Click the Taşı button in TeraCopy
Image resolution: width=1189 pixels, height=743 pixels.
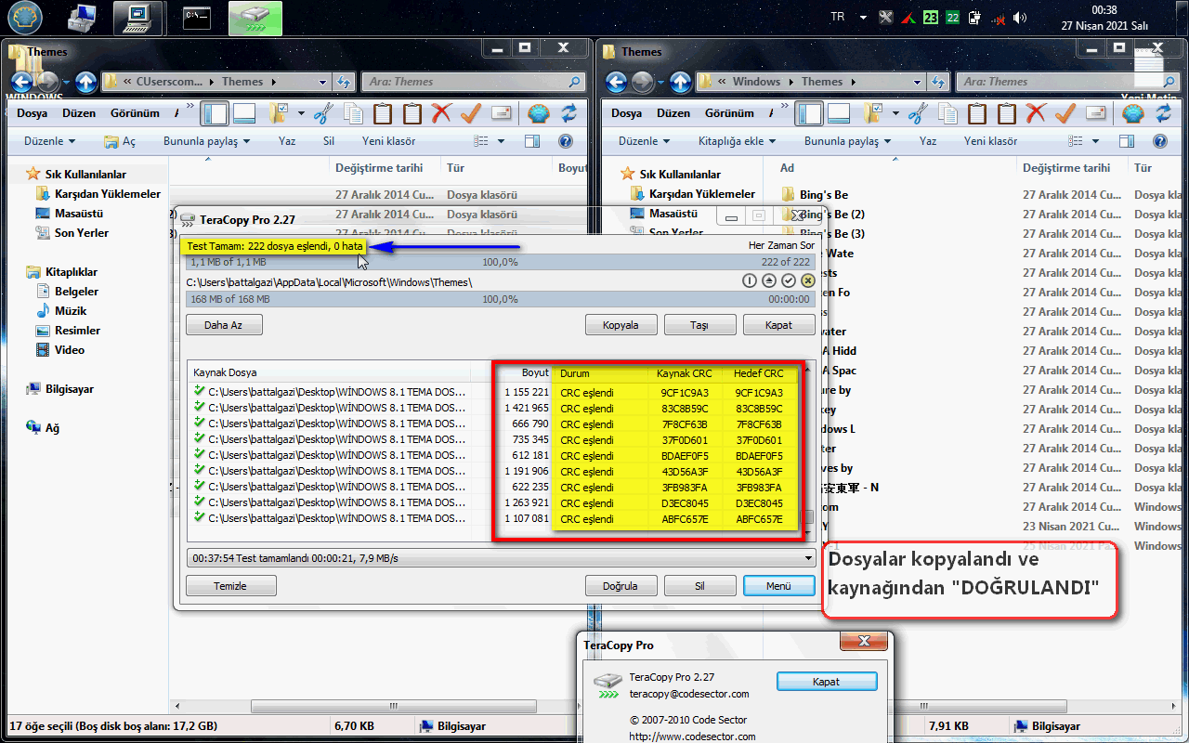[700, 325]
